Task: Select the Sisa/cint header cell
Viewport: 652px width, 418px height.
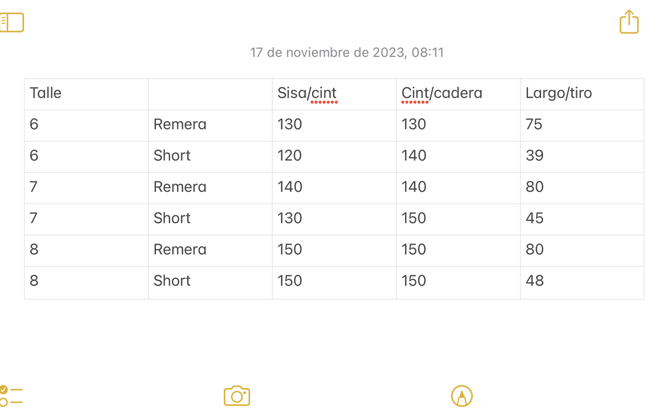Action: [334, 94]
